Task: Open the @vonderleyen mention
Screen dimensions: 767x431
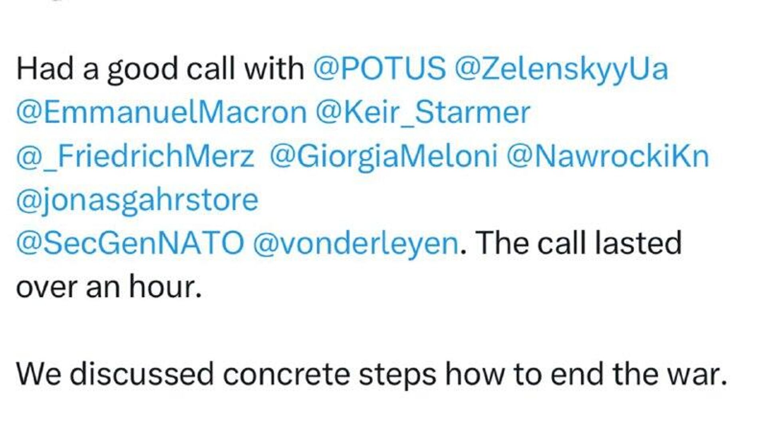Action: tap(356, 243)
